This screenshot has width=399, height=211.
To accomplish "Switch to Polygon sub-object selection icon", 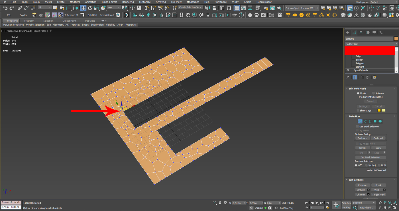I will click(x=375, y=121).
